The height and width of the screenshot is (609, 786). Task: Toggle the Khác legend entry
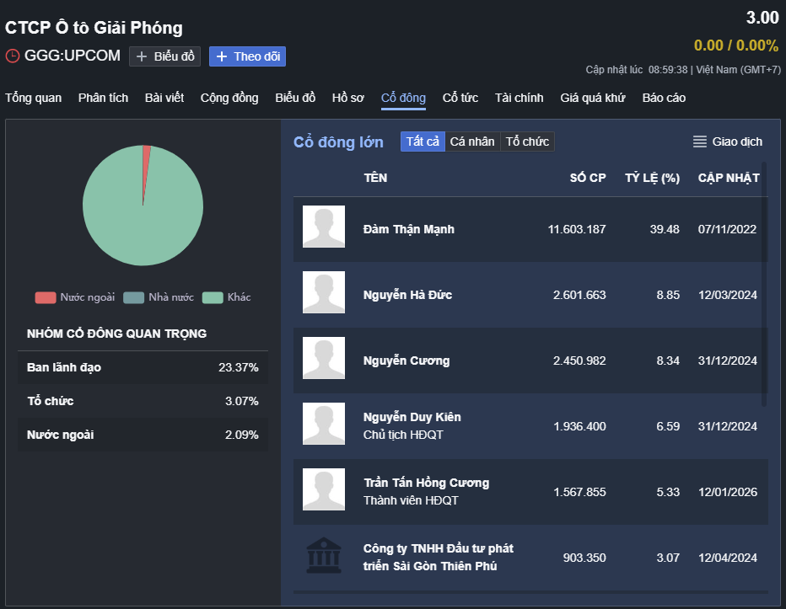213,297
